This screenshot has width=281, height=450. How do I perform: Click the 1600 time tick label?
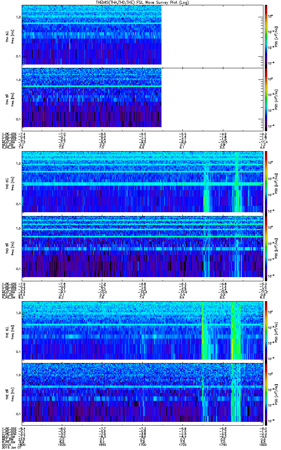pos(22,444)
